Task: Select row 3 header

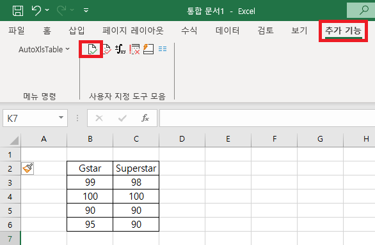Action: tap(10, 182)
